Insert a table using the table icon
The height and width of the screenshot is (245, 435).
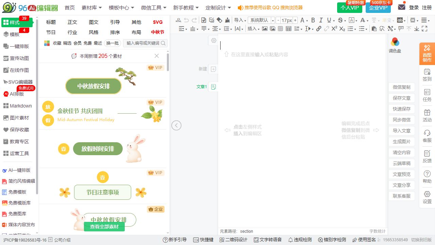click(x=289, y=29)
